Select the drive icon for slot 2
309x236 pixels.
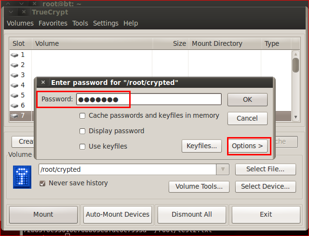click(14, 65)
